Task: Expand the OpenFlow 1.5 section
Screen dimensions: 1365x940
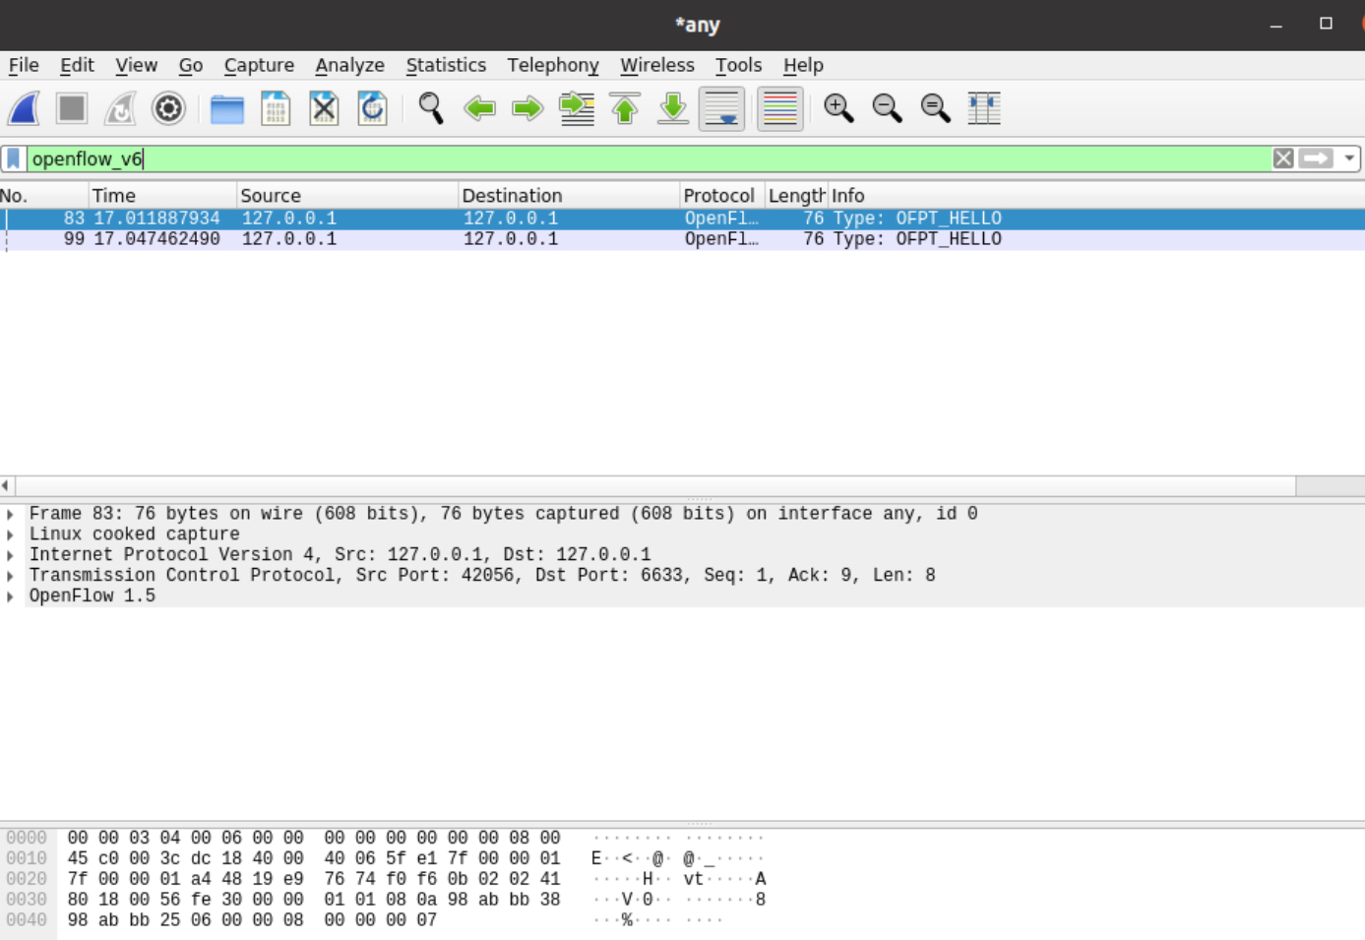Action: 10,596
